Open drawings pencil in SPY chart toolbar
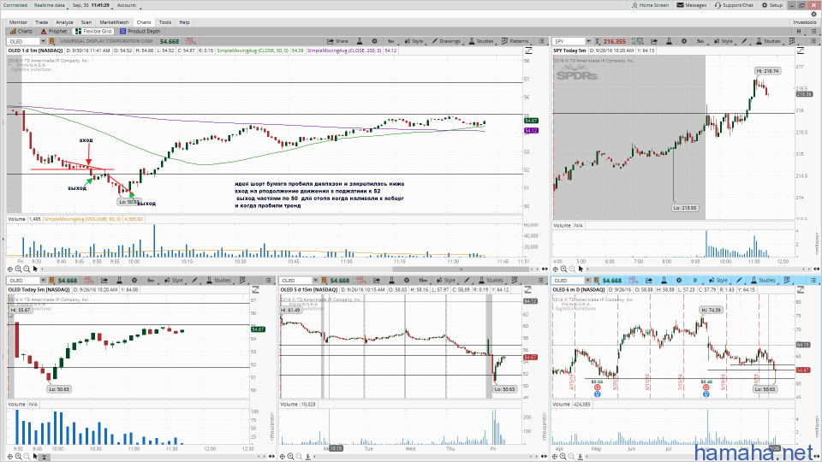This screenshot has height=462, width=822. click(744, 41)
